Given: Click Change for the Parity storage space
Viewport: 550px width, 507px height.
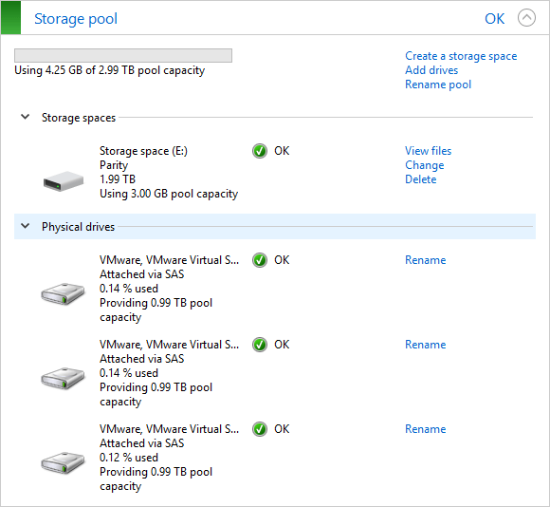Looking at the screenshot, I should (x=425, y=165).
